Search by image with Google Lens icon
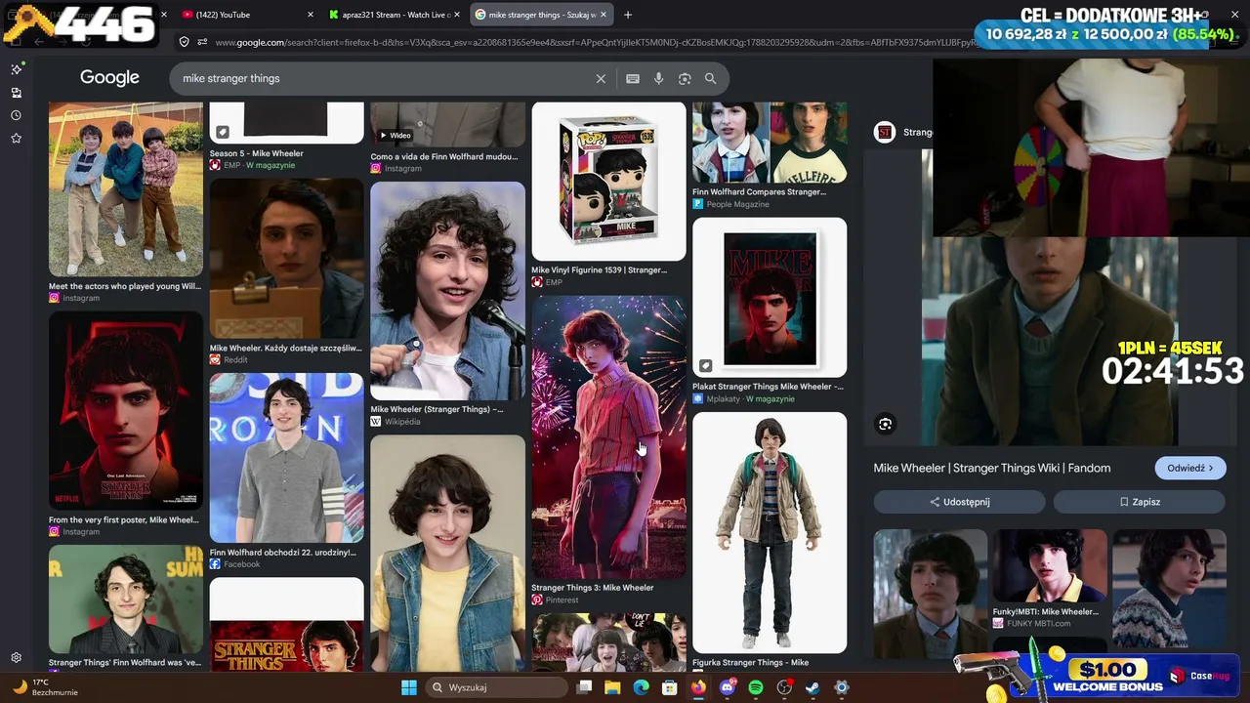Viewport: 1250px width, 703px height. pos(685,79)
